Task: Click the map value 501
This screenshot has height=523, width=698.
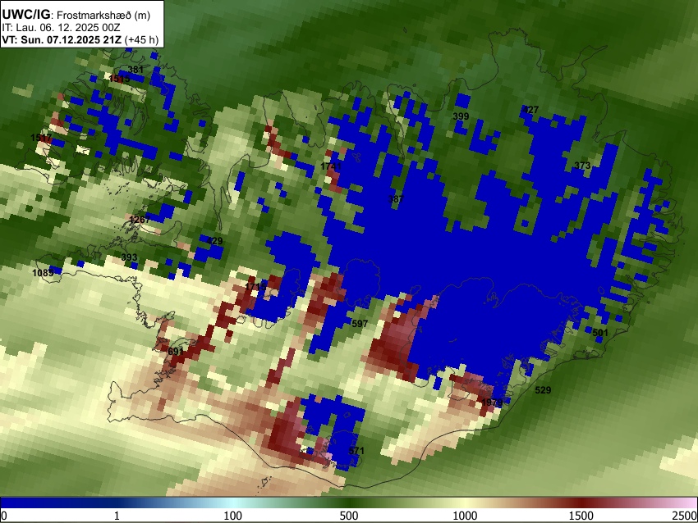Action: point(600,333)
